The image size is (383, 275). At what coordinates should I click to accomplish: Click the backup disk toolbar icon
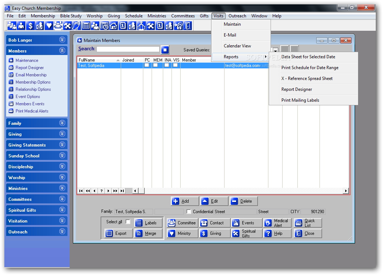click(178, 26)
